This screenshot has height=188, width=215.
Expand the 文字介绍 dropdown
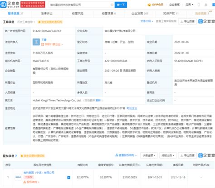point(147,21)
